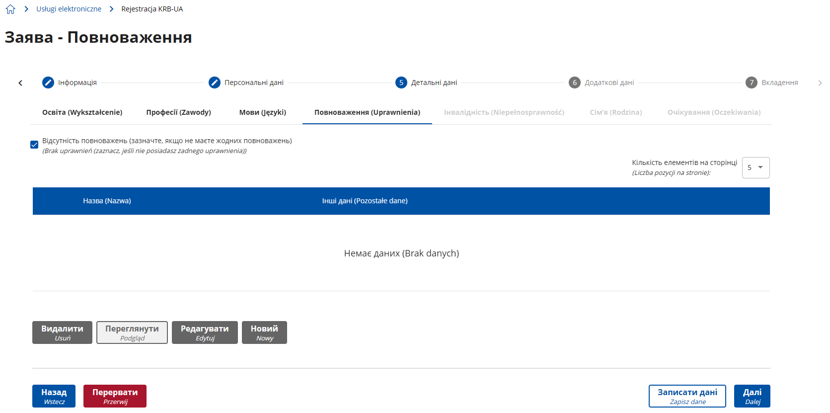This screenshot has height=413, width=830.
Task: Select step 7 Вкладення circle
Action: [752, 83]
